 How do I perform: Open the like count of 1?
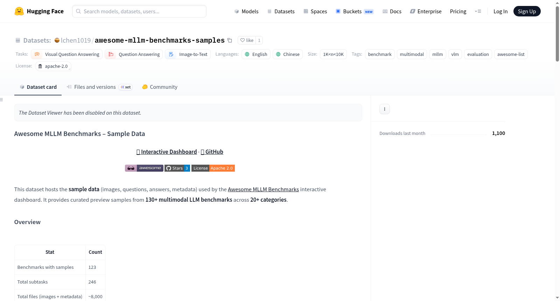point(259,40)
